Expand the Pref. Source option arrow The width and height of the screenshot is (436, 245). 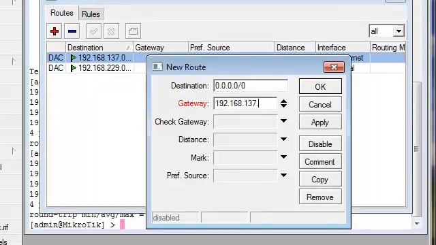click(x=283, y=176)
